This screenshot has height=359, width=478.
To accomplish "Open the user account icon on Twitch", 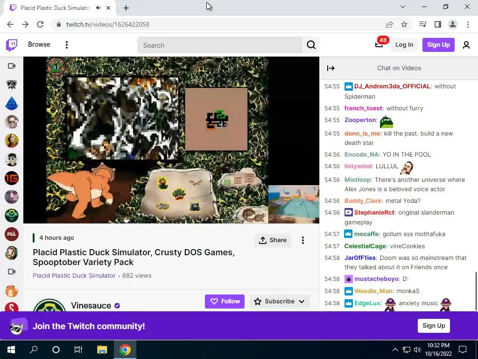I will pos(466,45).
